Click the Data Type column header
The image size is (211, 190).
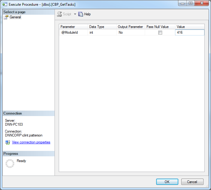pos(102,27)
